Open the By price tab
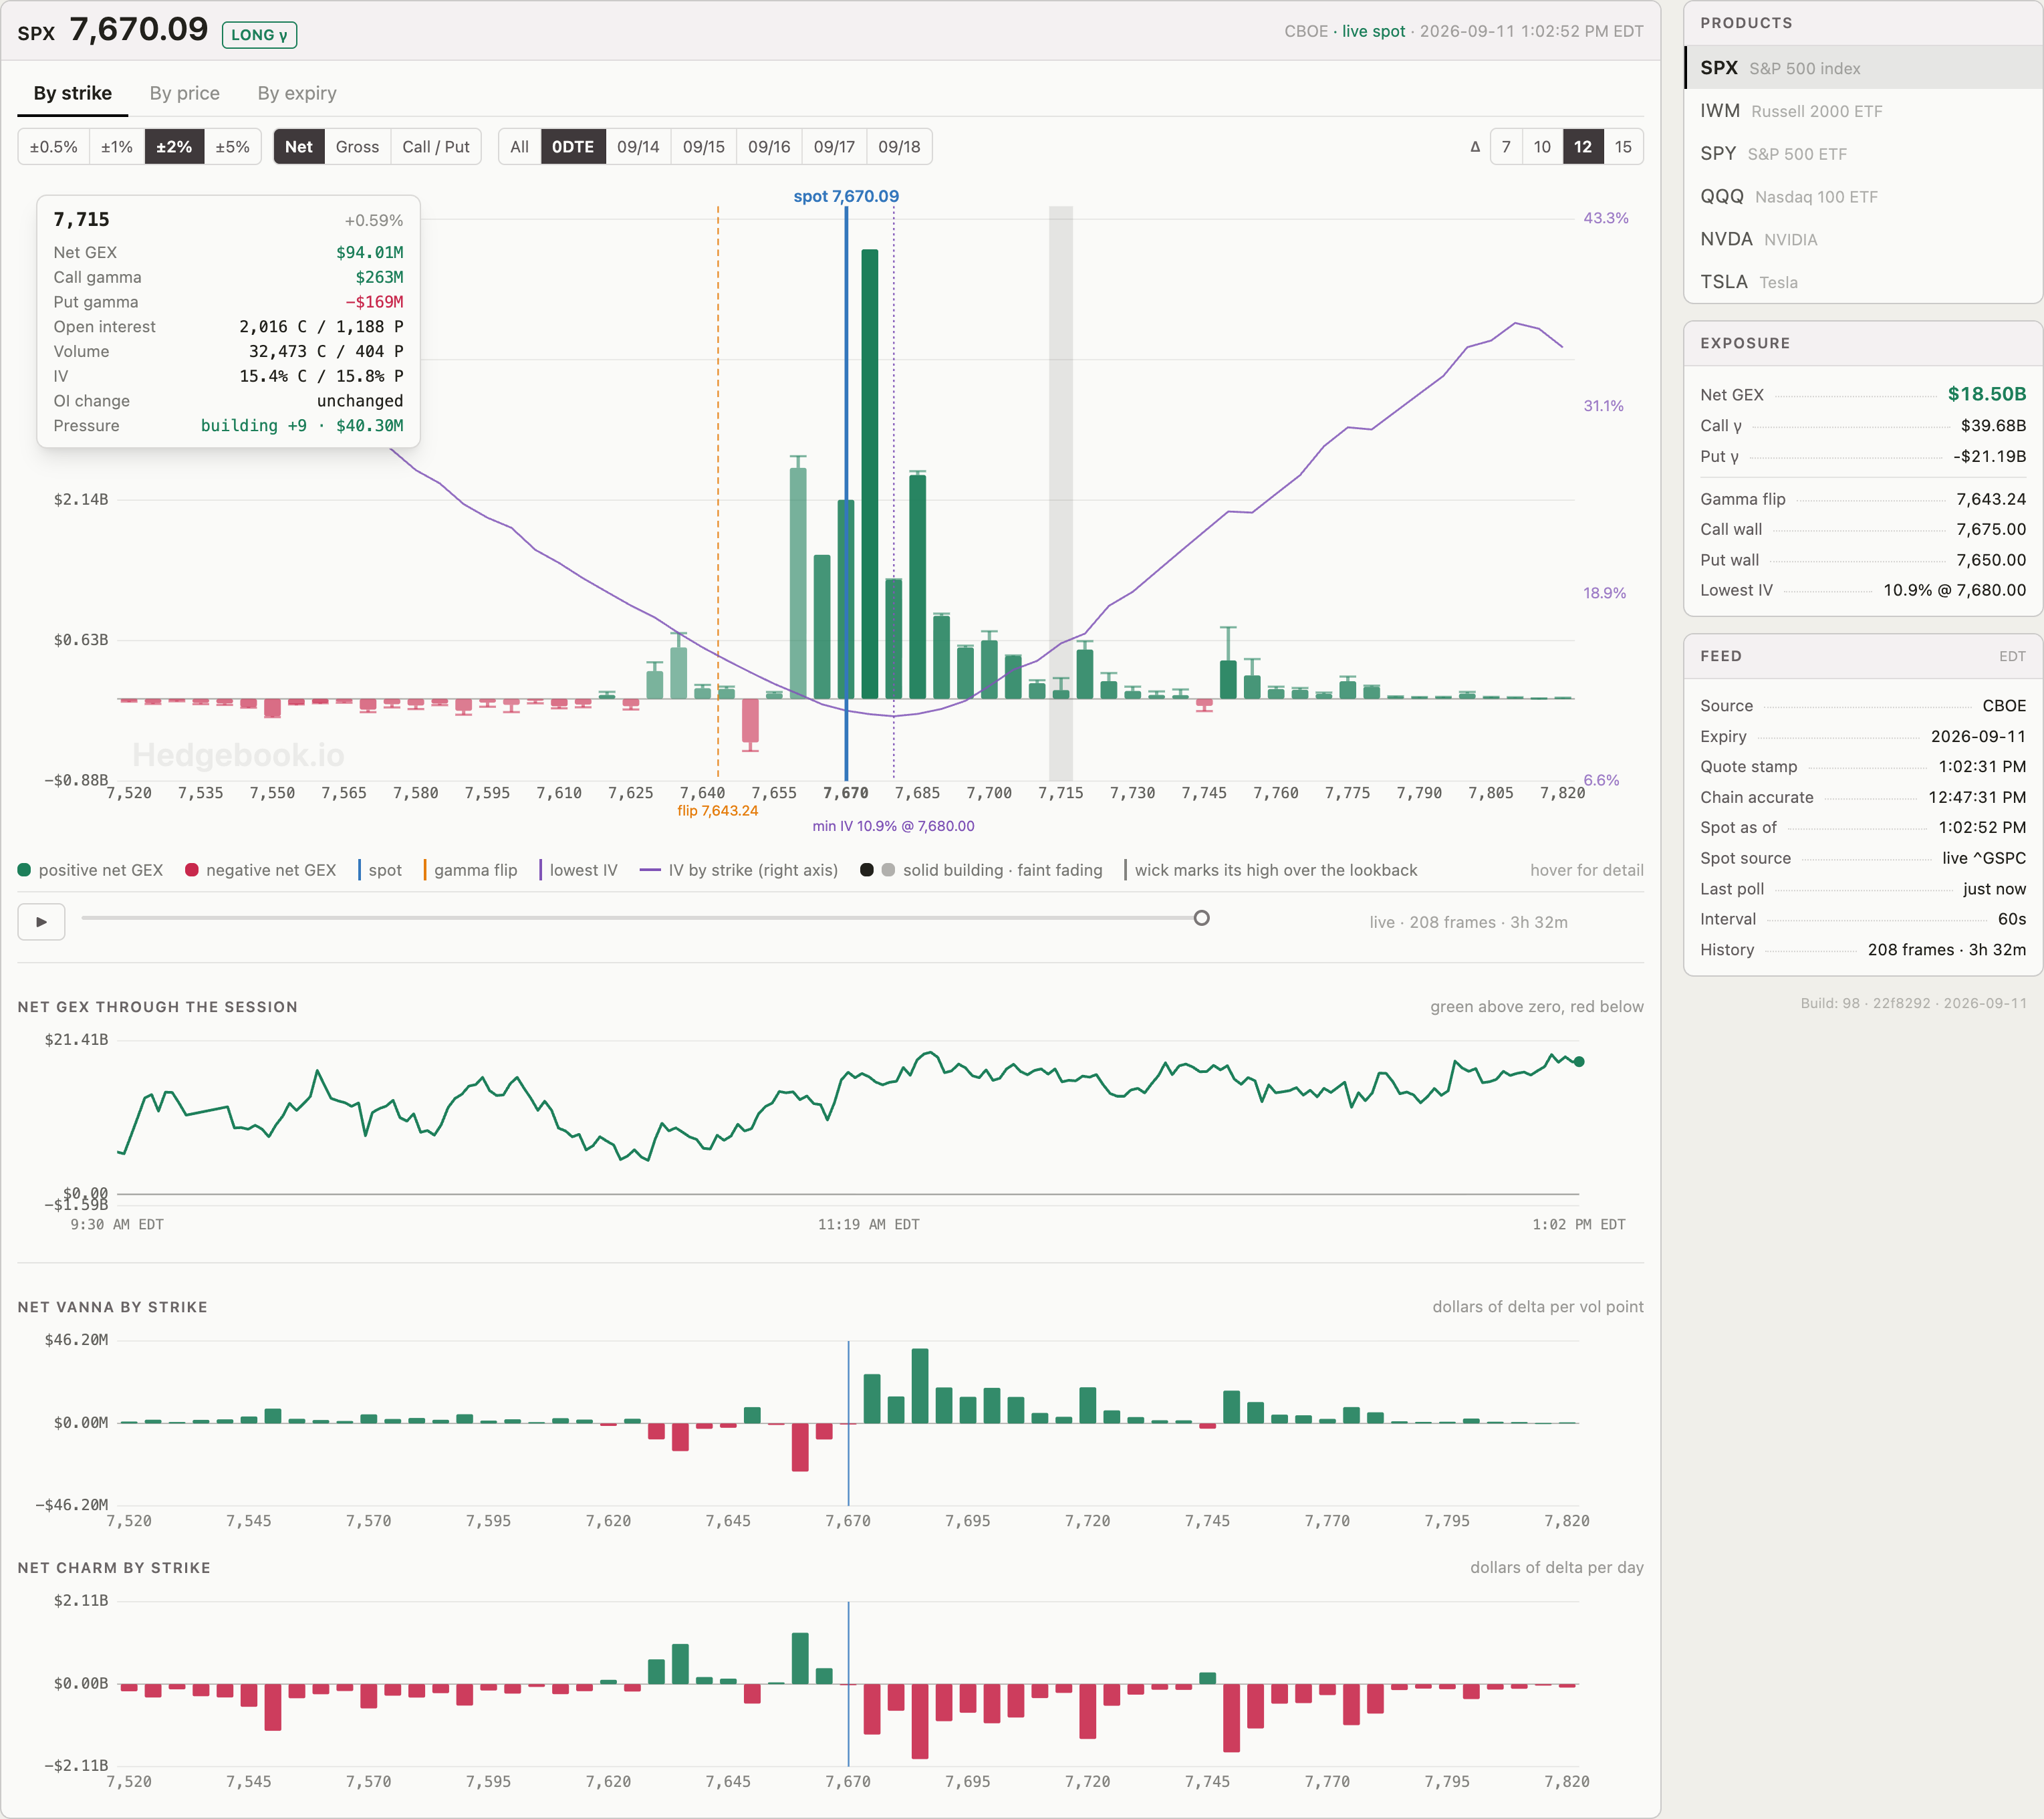Viewport: 2044px width, 1819px height. point(185,93)
